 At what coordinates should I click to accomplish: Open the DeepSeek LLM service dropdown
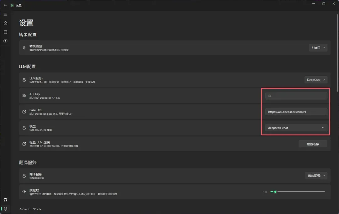tap(316, 80)
